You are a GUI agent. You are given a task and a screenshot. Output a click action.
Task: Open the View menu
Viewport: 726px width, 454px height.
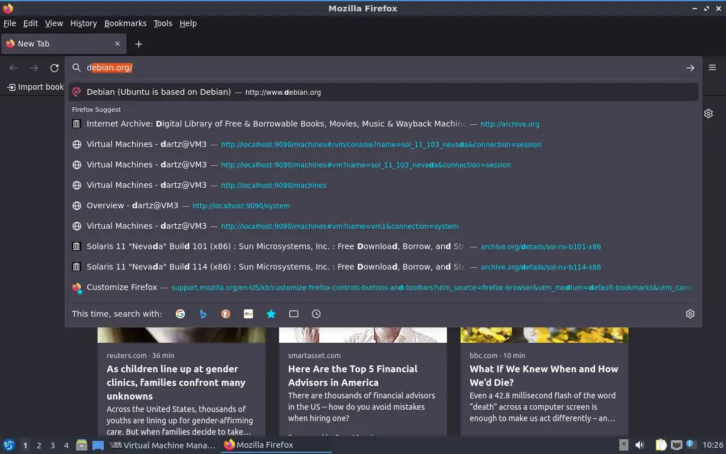54,23
